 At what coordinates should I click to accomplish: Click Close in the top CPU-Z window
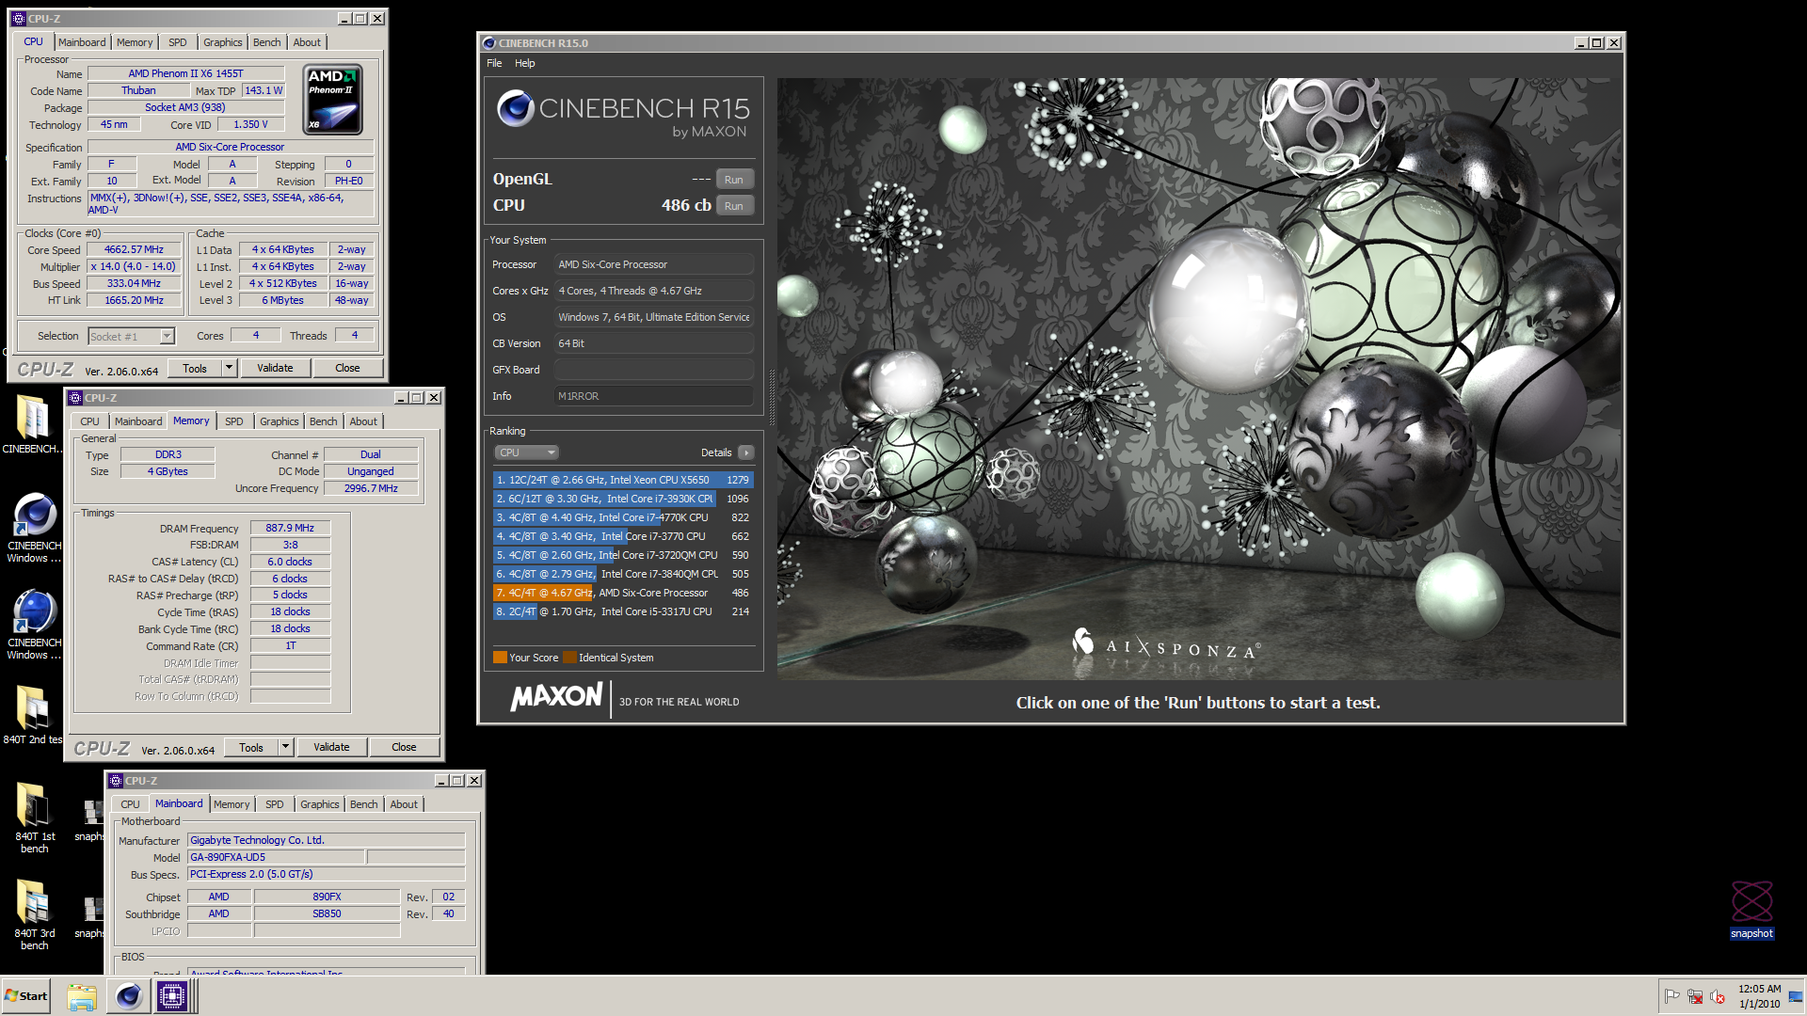(347, 368)
